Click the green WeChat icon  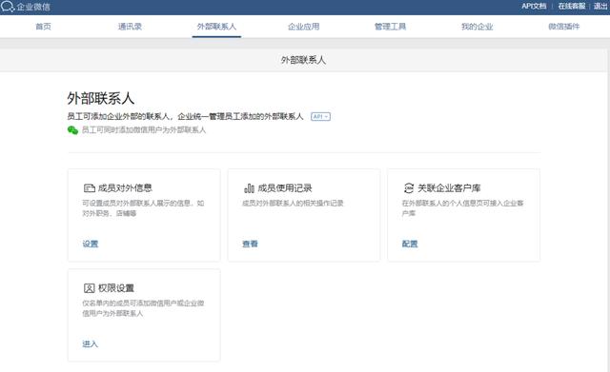72,130
